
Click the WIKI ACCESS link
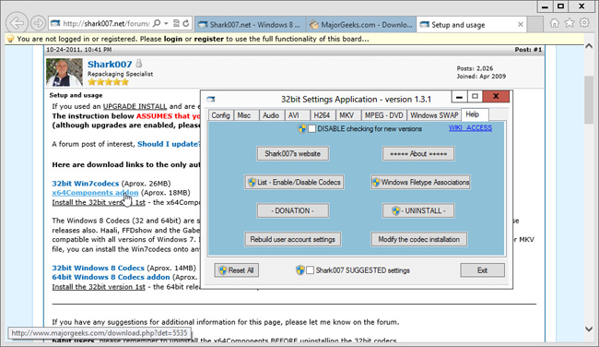(x=470, y=127)
